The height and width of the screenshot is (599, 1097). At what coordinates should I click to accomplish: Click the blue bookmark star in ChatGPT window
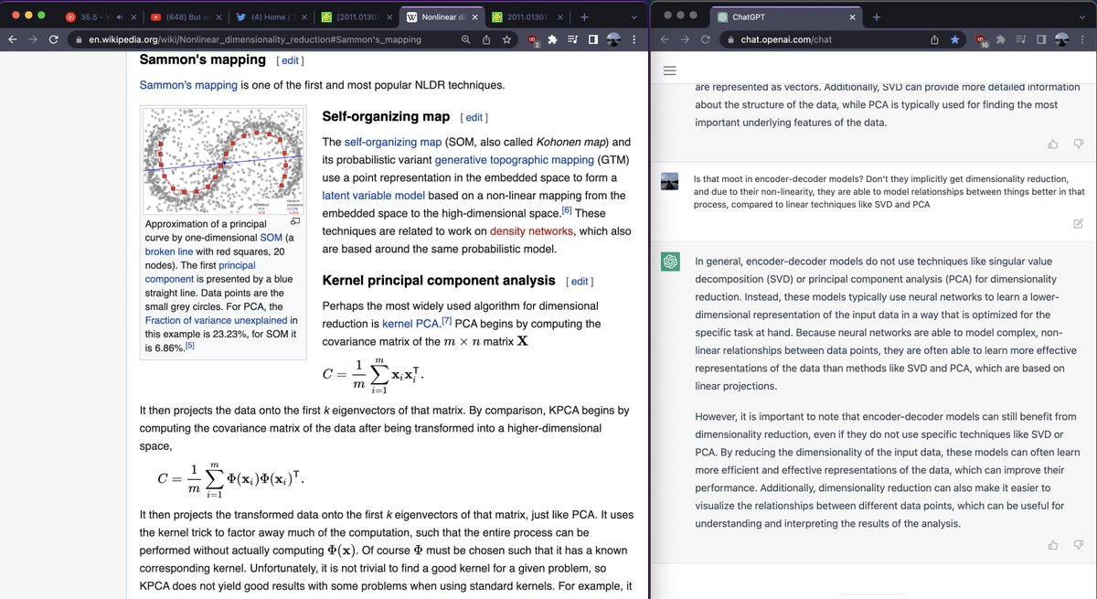[x=954, y=39]
